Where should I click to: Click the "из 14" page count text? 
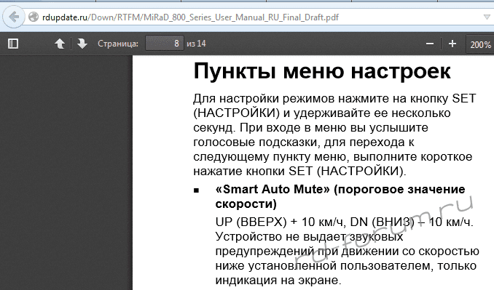coord(196,44)
